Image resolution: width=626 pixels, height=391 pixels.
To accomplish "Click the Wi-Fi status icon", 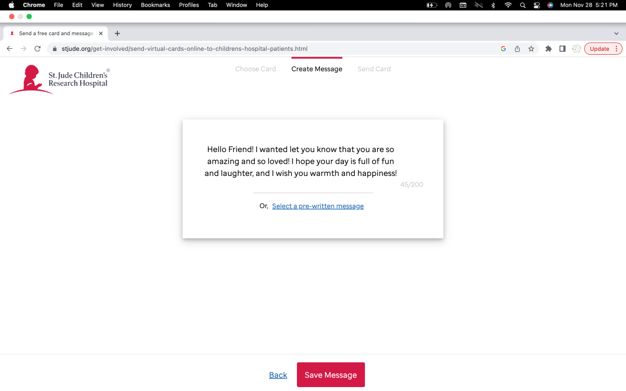I will point(508,5).
